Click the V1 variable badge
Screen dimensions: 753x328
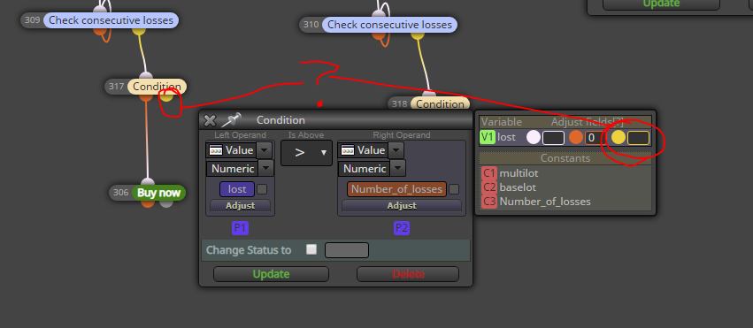tap(488, 137)
